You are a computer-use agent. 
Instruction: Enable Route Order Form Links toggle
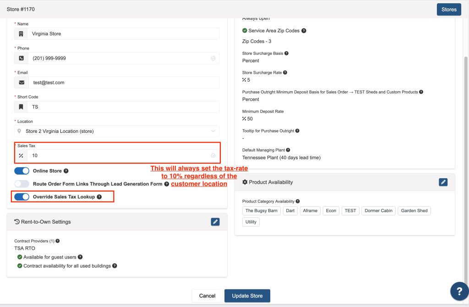click(22, 184)
